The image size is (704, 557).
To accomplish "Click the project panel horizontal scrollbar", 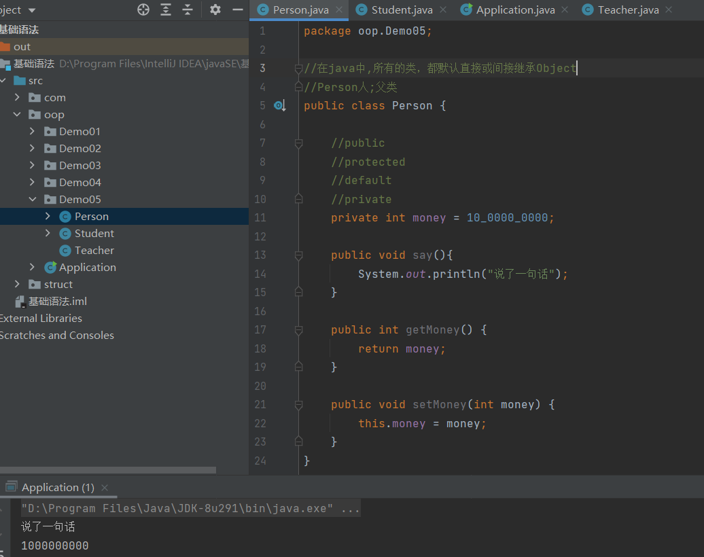I will (x=109, y=469).
